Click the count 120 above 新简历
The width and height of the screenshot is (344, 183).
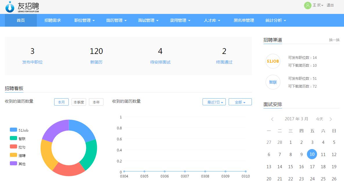(96, 51)
